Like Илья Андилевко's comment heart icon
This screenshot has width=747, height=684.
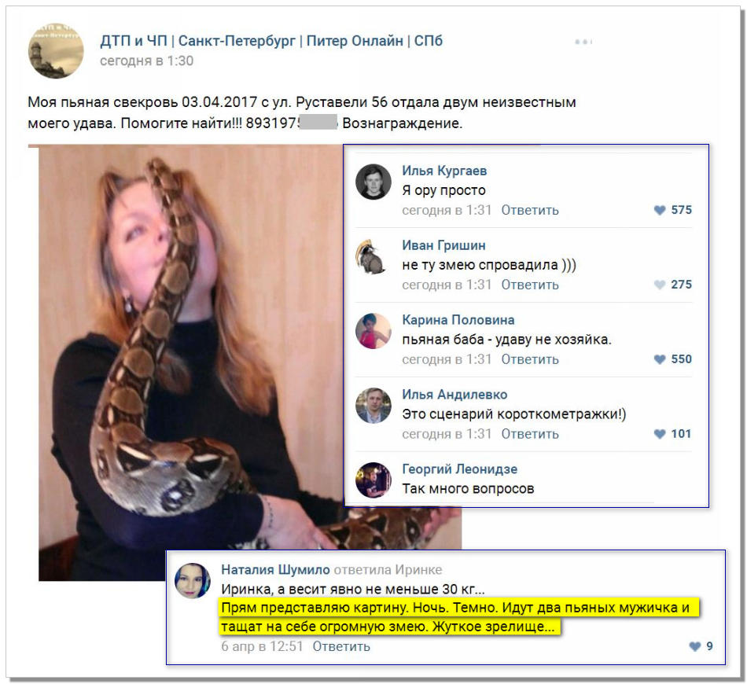click(x=660, y=434)
